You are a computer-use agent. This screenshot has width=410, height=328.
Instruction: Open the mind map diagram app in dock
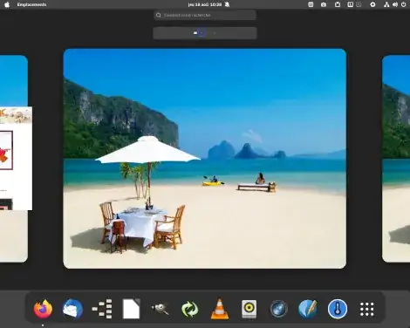coord(102,309)
